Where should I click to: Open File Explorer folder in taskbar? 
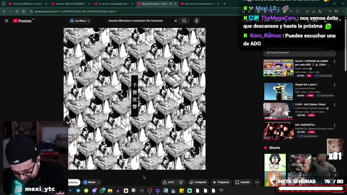click(x=110, y=191)
